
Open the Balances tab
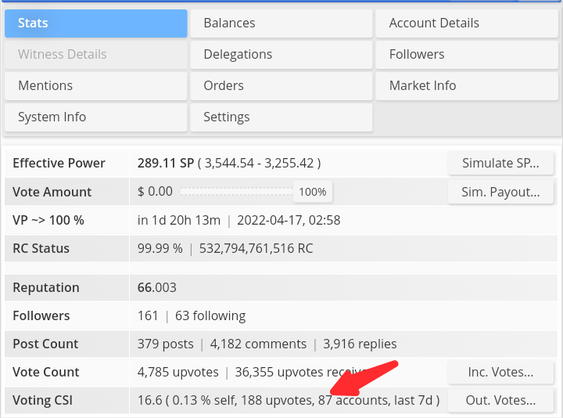coord(281,23)
